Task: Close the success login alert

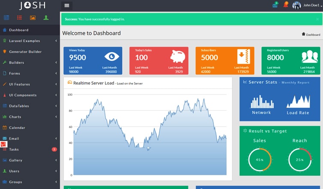Action: 317,19
